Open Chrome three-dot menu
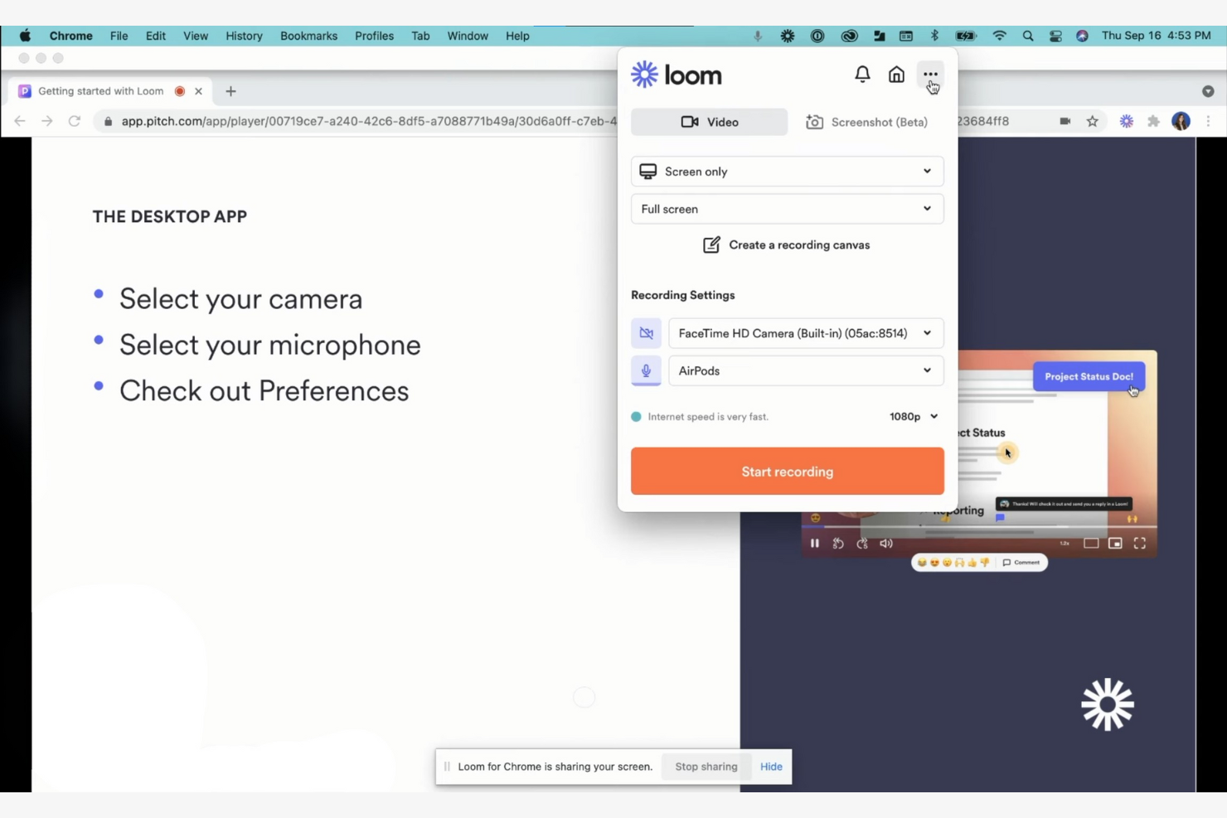 pos(1208,121)
